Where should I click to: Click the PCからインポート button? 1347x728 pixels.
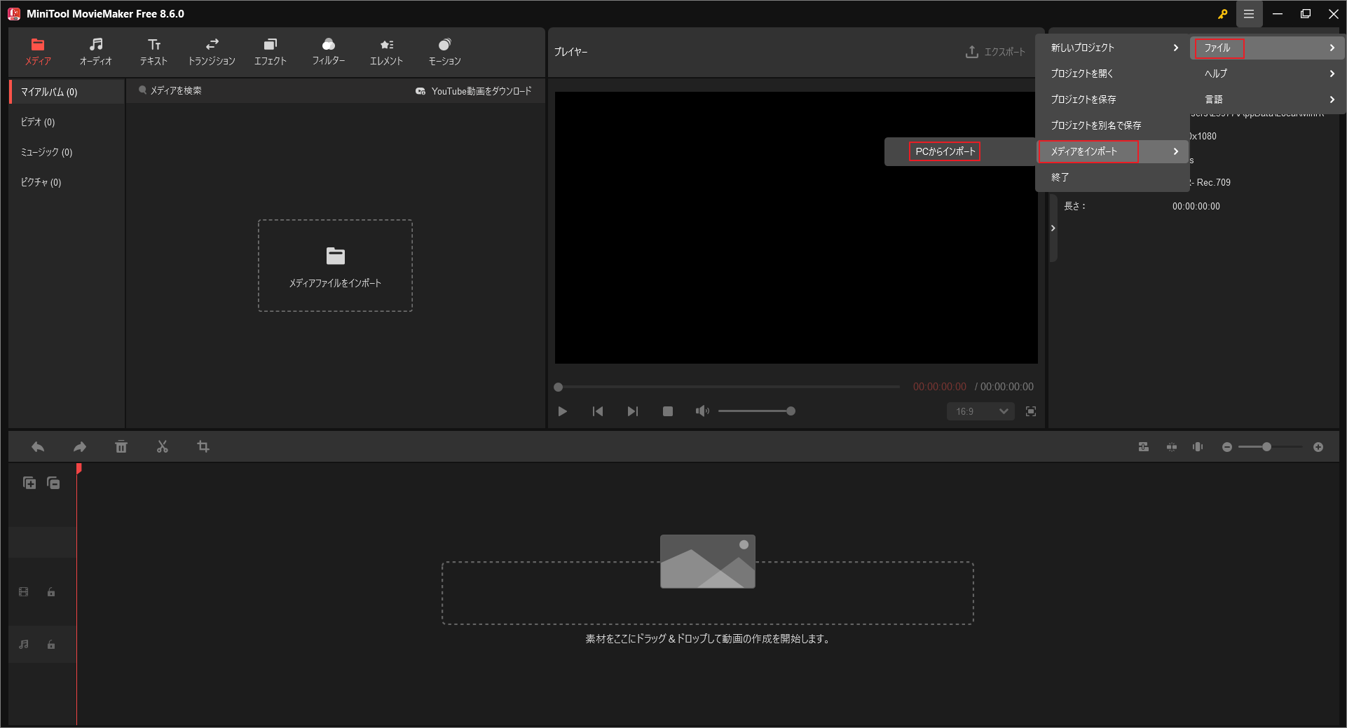point(944,151)
